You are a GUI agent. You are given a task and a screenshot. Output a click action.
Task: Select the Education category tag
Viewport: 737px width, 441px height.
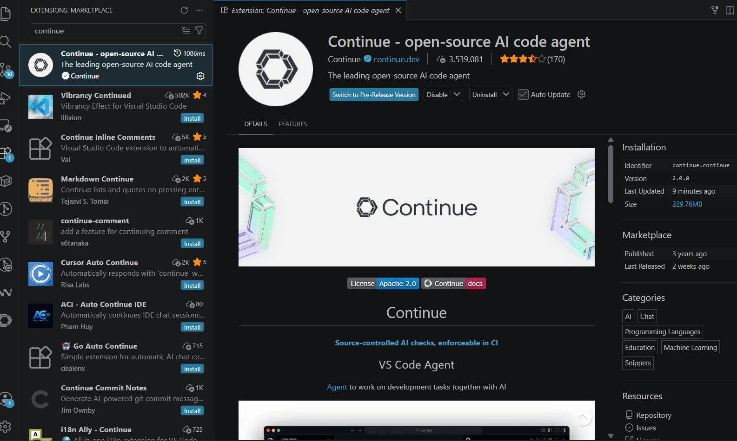click(640, 347)
